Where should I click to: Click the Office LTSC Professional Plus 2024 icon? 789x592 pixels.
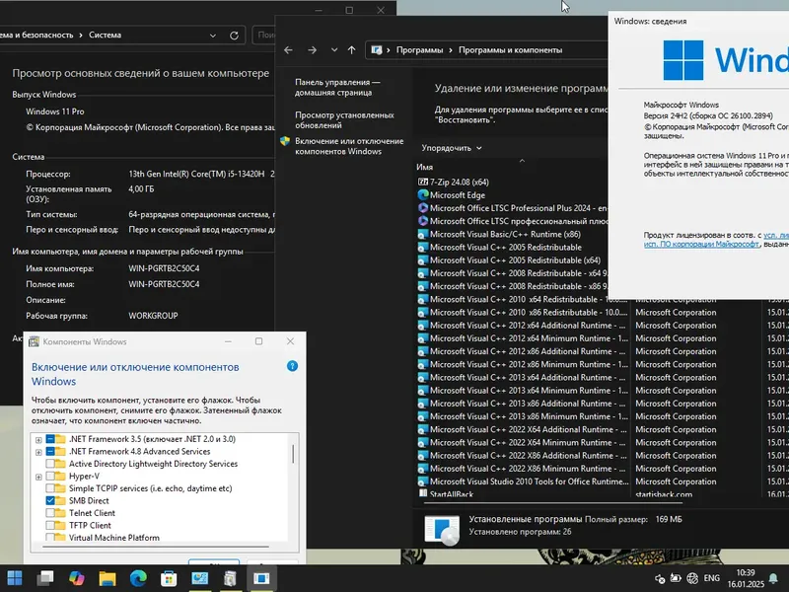pos(423,208)
